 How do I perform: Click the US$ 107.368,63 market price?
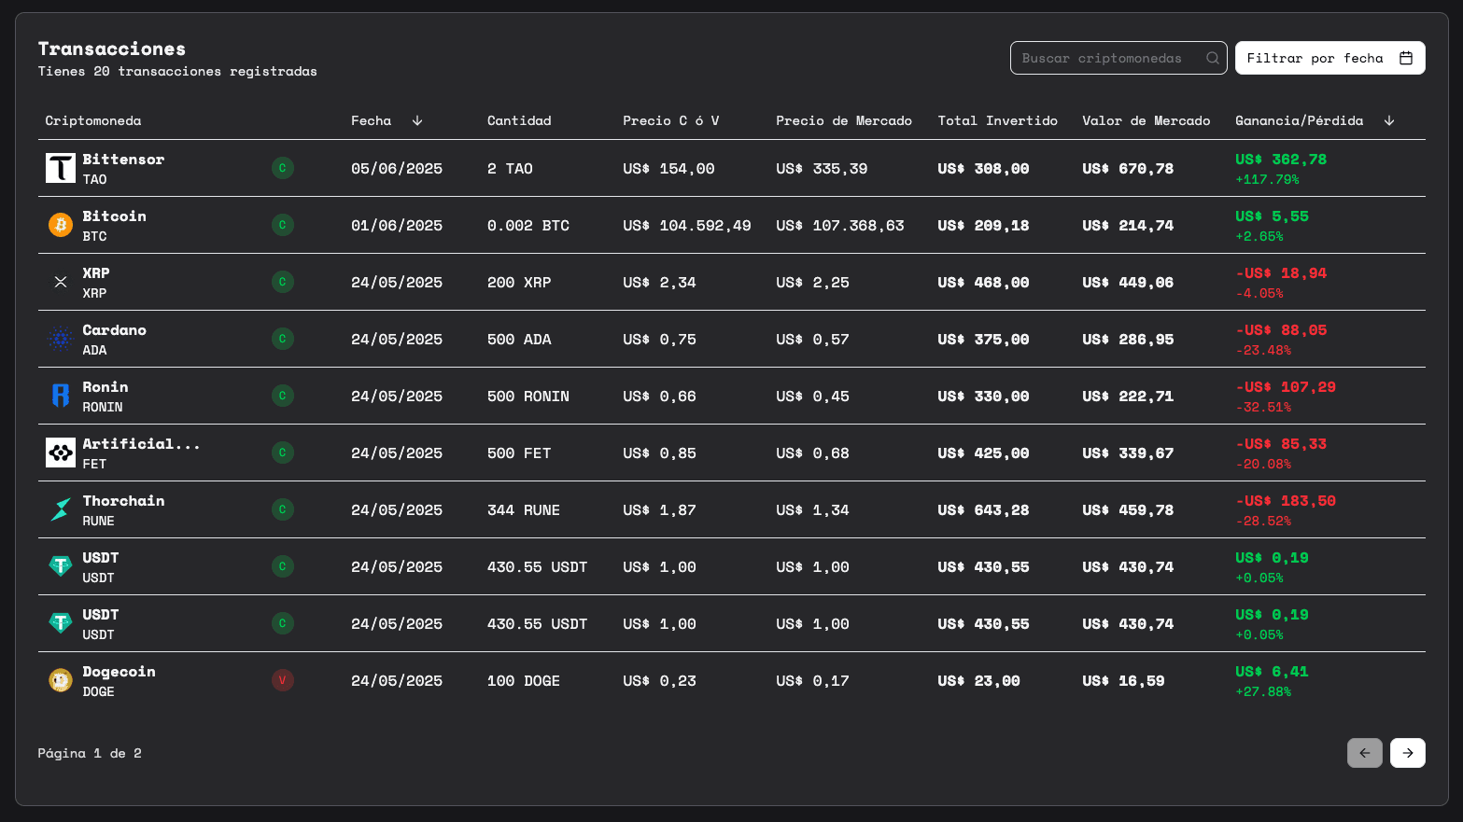coord(840,226)
